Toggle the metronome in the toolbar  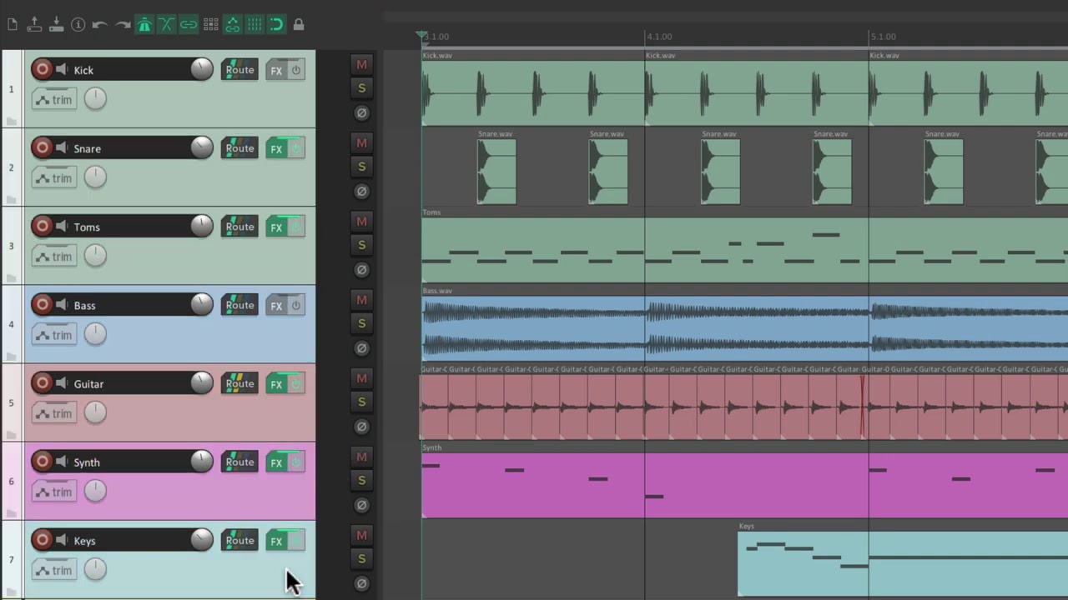[144, 25]
